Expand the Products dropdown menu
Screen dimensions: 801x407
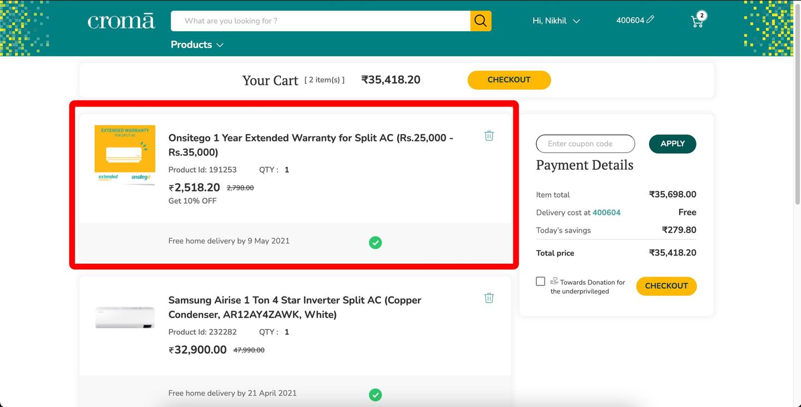197,44
